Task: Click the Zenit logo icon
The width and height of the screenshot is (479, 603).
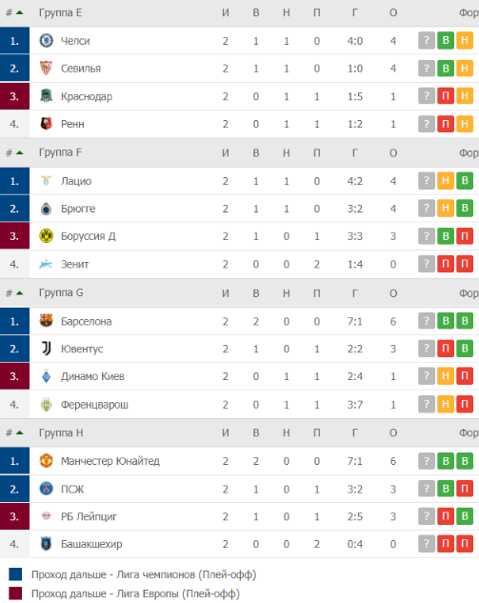Action: 46,264
